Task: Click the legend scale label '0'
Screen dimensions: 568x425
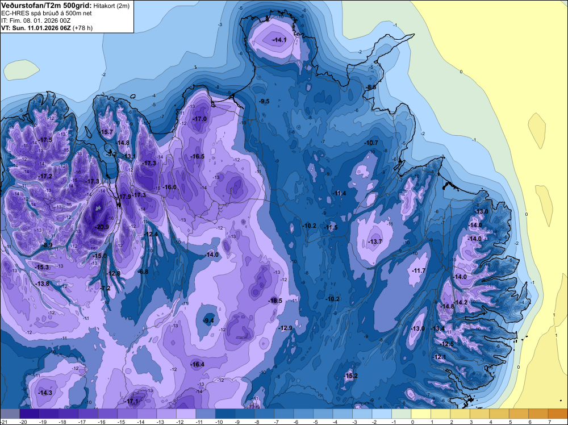Action: coord(412,422)
